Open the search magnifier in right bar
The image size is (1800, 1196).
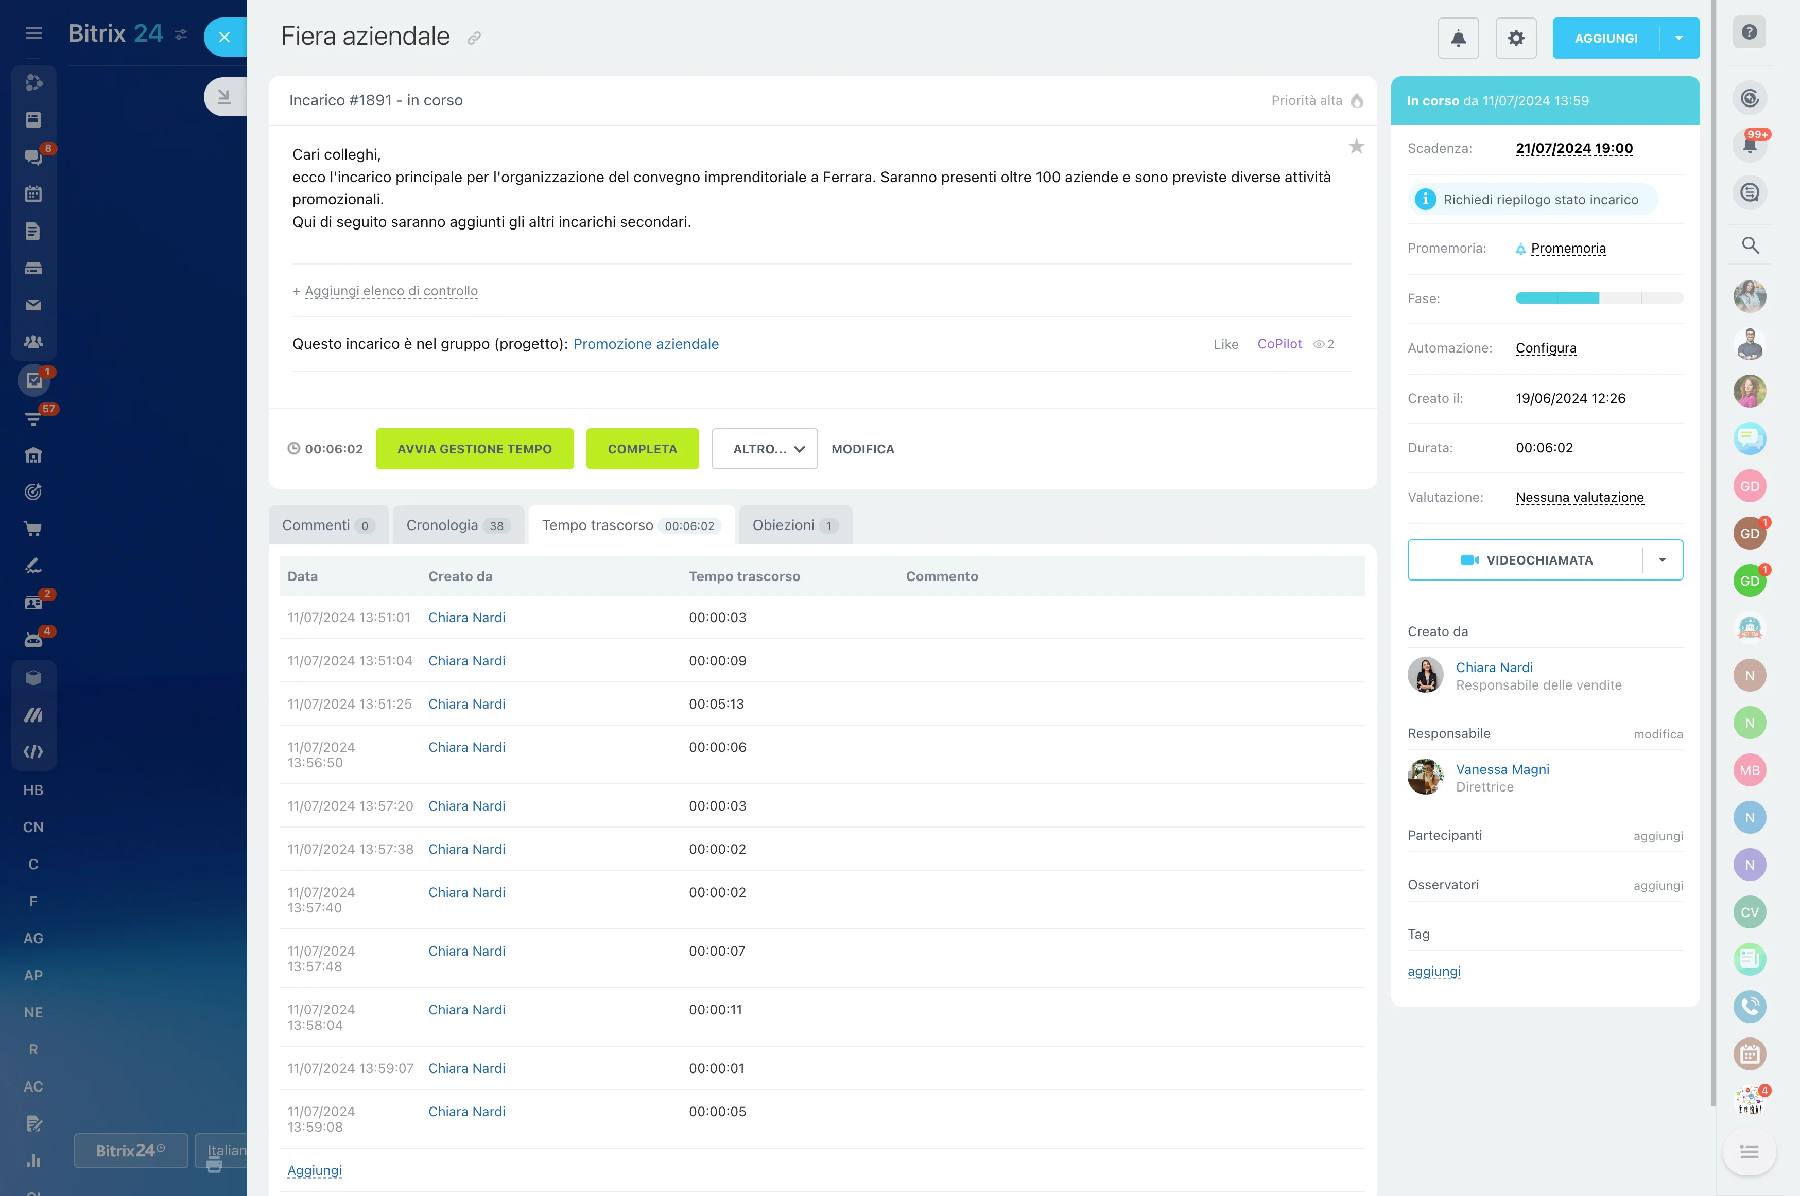point(1750,245)
